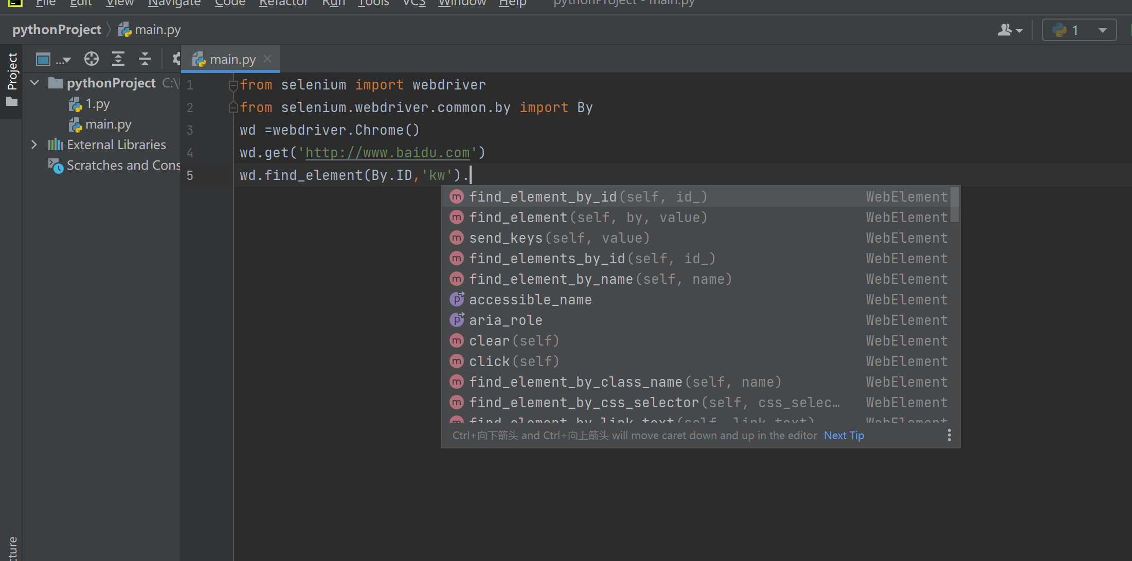
Task: Click the completion popup scrollbar thumb
Action: pyautogui.click(x=954, y=205)
